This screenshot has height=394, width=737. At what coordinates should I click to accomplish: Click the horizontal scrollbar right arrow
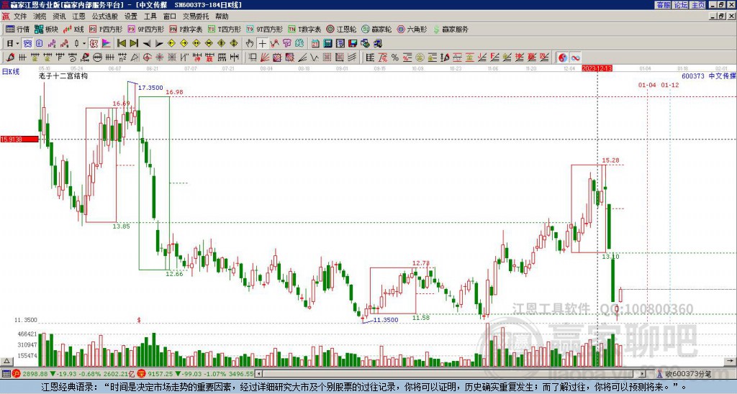pos(643,374)
